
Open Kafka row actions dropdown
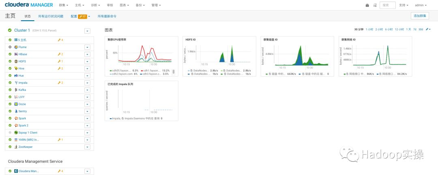point(88,90)
